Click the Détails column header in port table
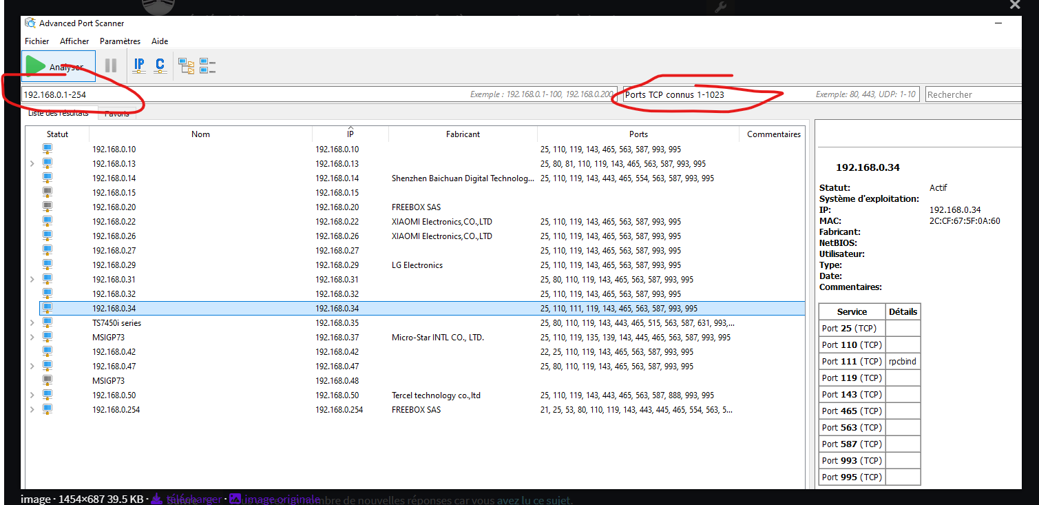This screenshot has height=505, width=1039. (x=903, y=311)
